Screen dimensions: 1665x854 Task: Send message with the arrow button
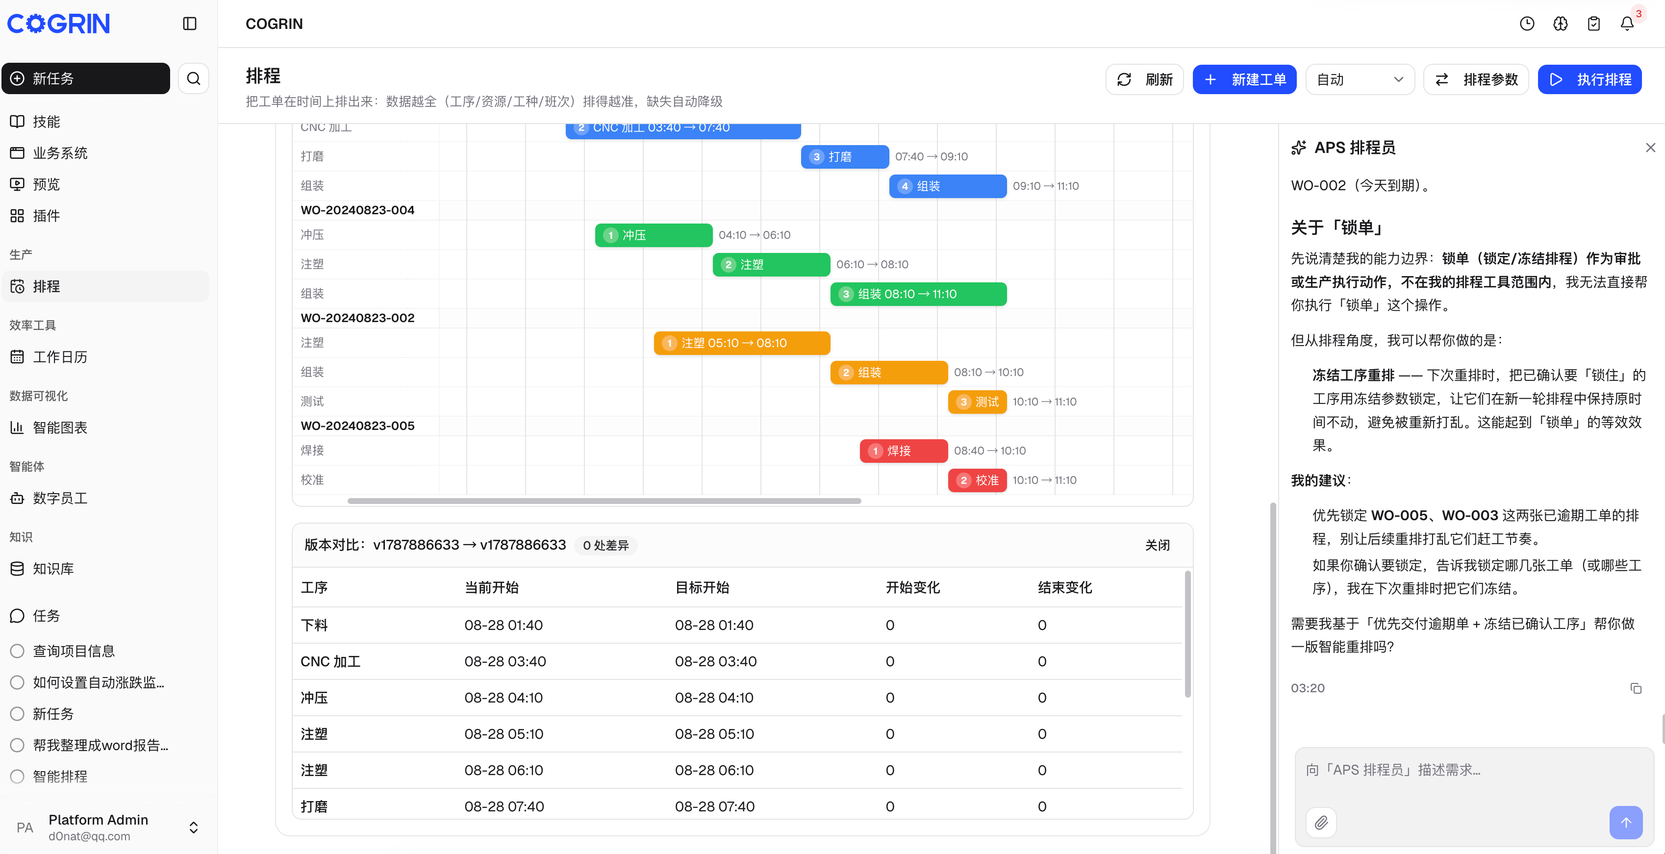(x=1626, y=822)
